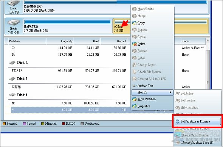
Task: Select the N:(FAT32) partition block
Action: (68, 26)
